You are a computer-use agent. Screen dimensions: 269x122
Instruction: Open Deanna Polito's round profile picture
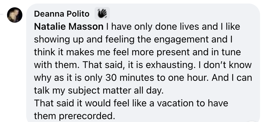[15, 15]
